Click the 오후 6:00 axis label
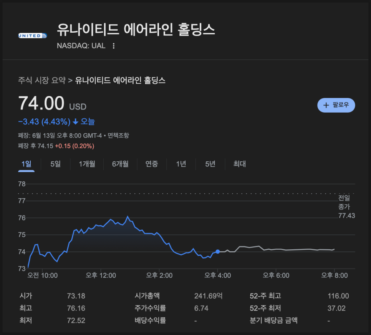The height and width of the screenshot is (335, 371). pyautogui.click(x=276, y=275)
